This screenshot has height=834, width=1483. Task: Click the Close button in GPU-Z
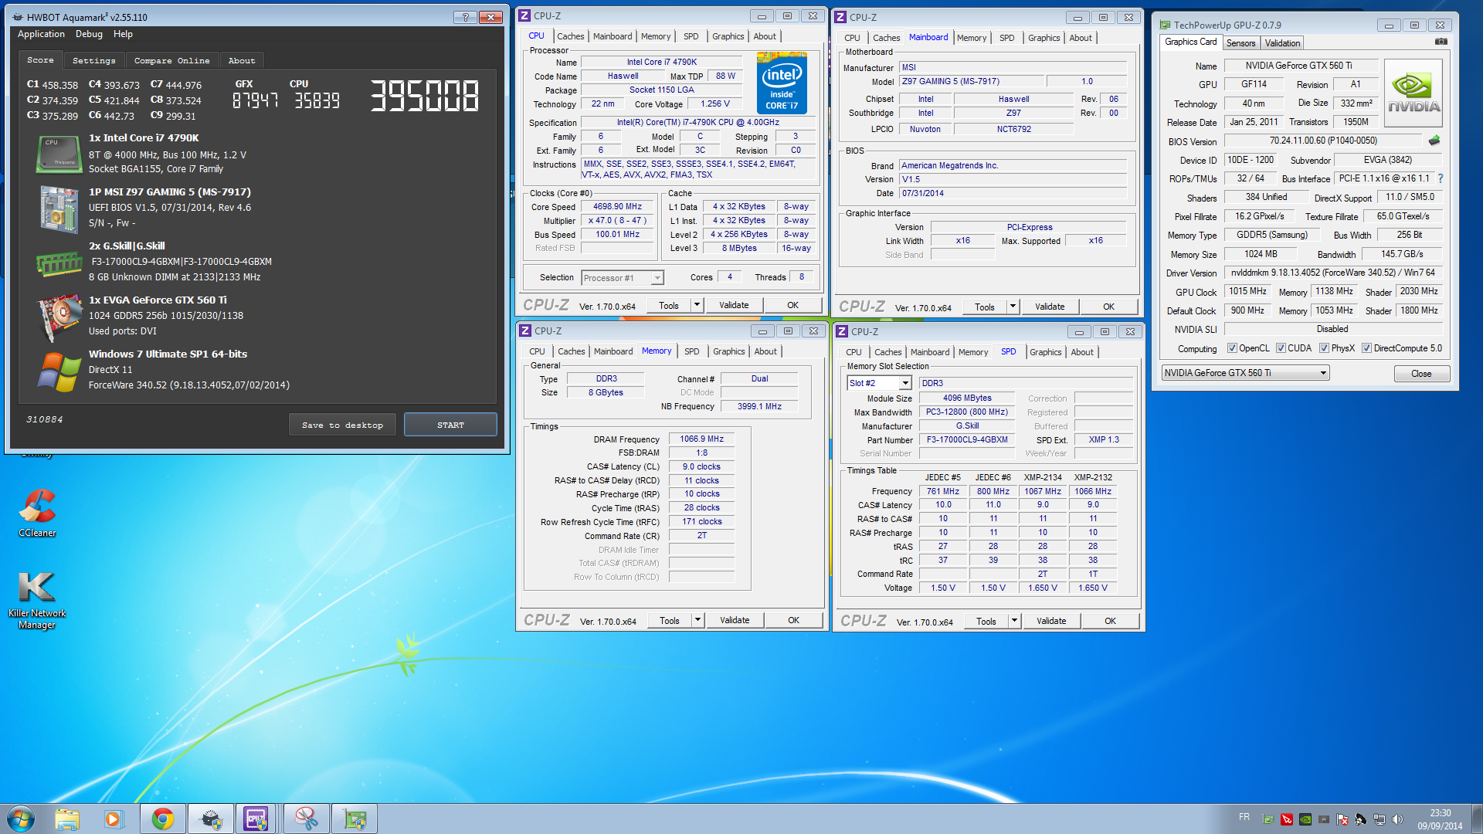(1421, 374)
